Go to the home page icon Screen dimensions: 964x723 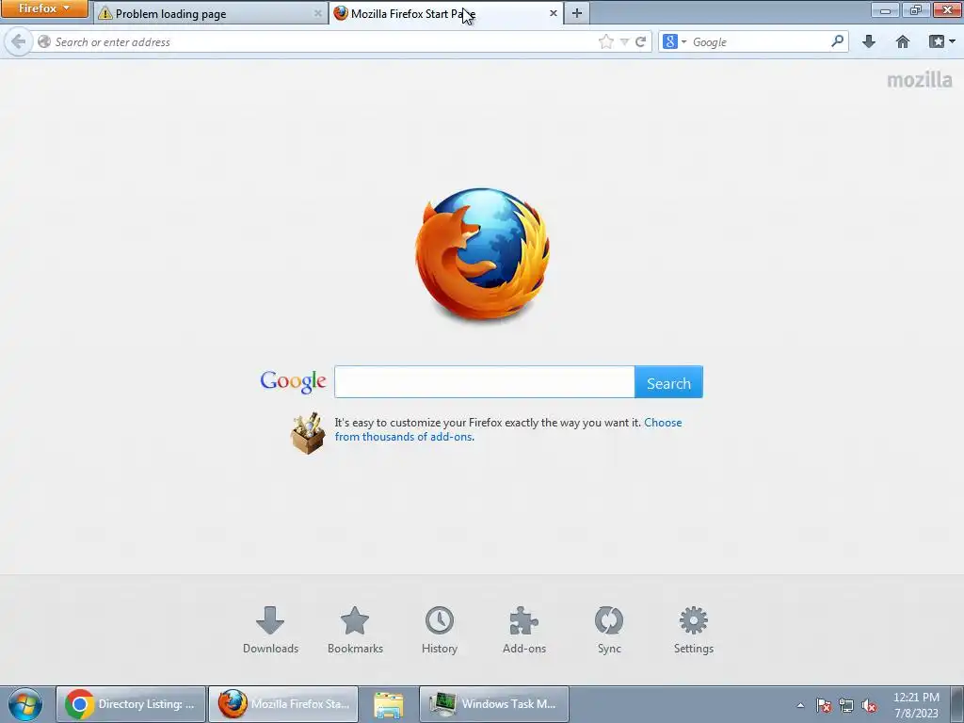pos(902,41)
